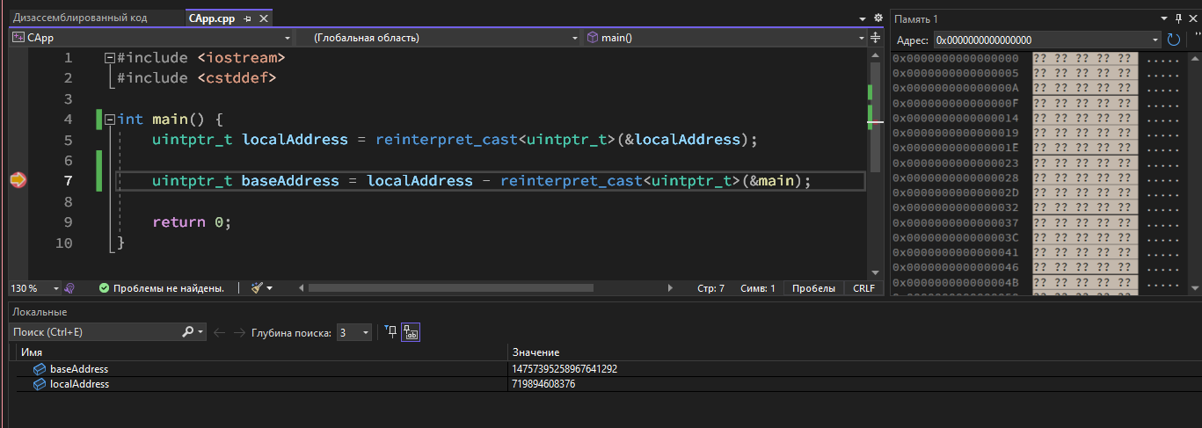Click the Симв: 1 column indicator
The width and height of the screenshot is (1202, 428).
click(758, 288)
